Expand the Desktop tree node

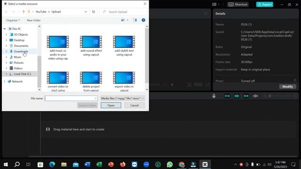coord(6,40)
